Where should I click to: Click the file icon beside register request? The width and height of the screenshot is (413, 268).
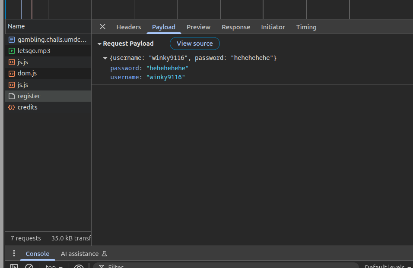point(12,96)
